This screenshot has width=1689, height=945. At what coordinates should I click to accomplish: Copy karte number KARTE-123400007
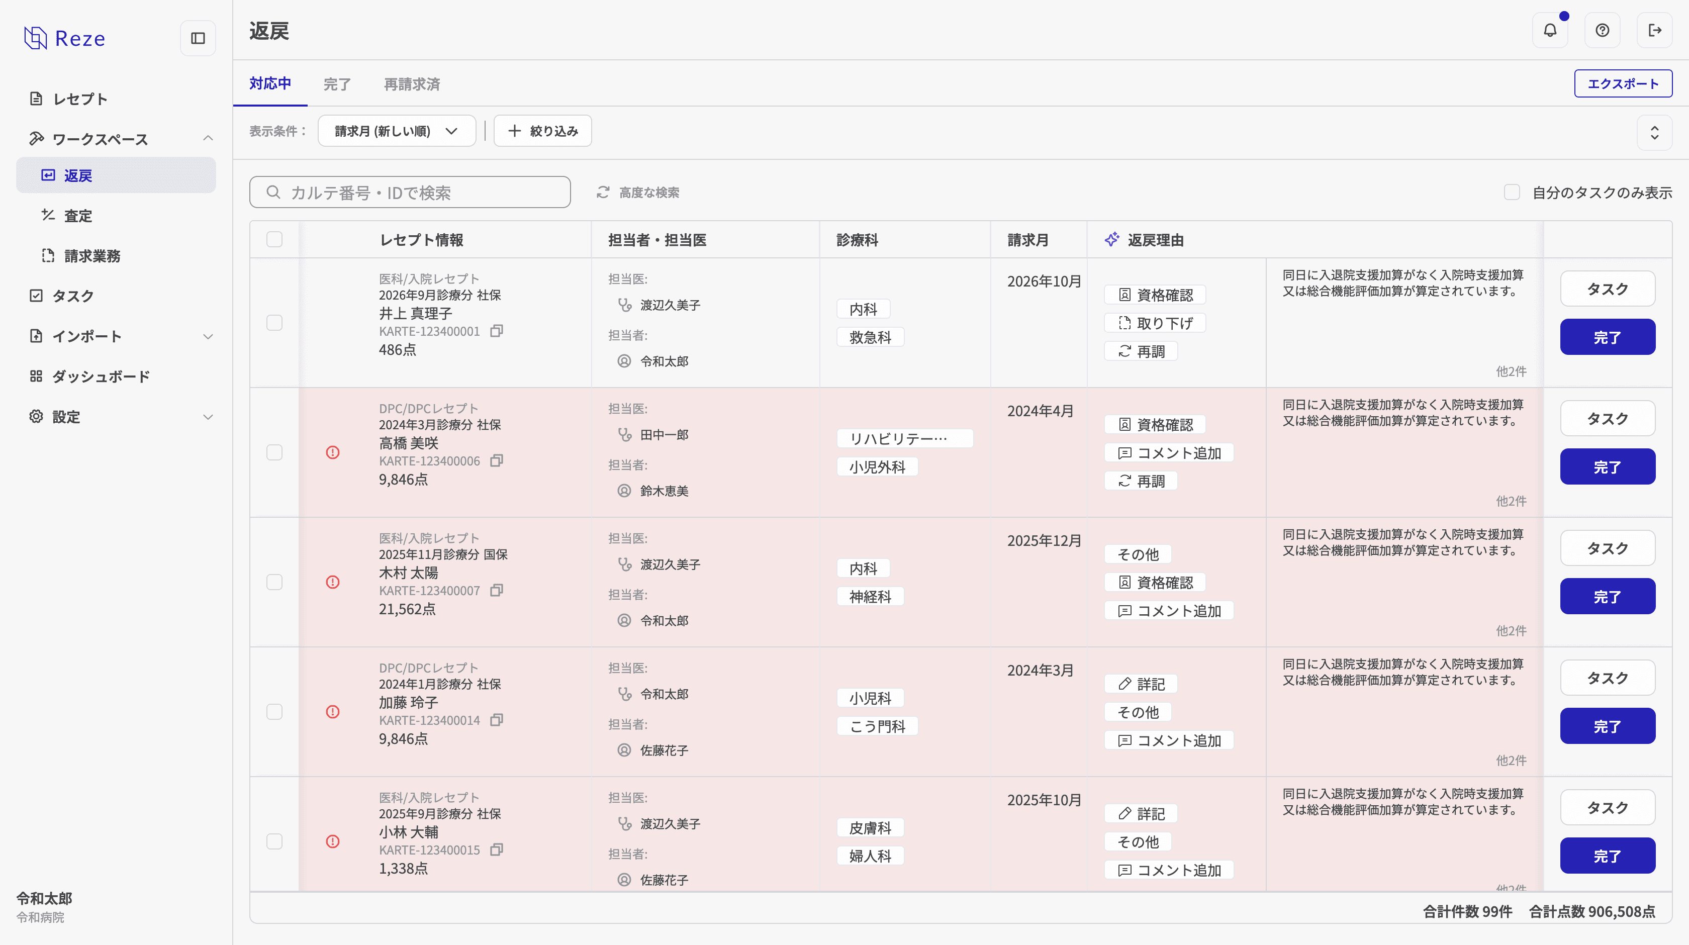(x=497, y=591)
